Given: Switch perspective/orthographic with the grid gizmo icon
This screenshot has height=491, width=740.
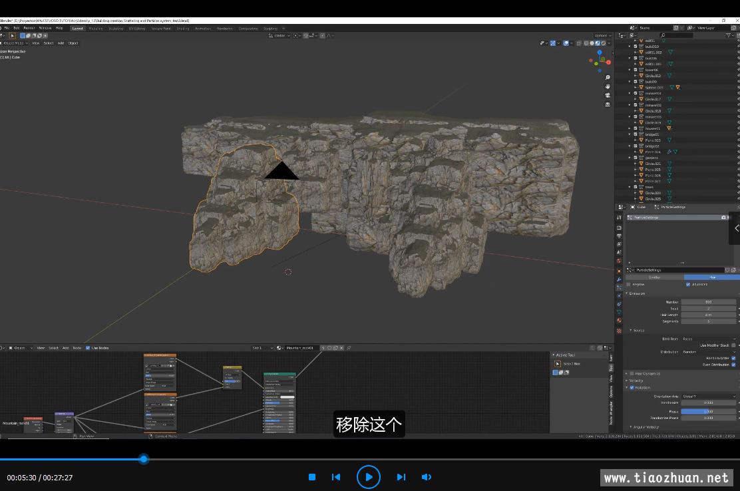Looking at the screenshot, I should click(608, 104).
